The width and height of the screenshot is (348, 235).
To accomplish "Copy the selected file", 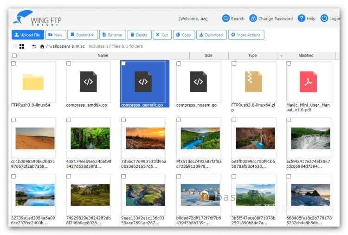I will (184, 35).
